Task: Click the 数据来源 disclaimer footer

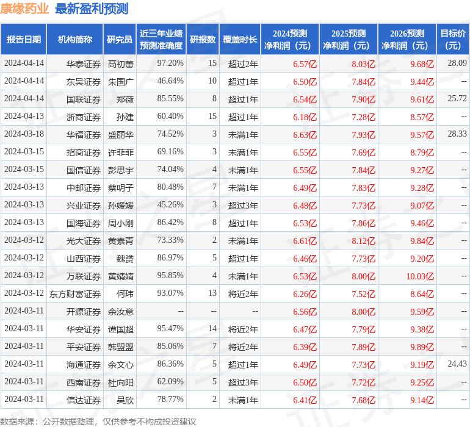Action: coord(98,422)
